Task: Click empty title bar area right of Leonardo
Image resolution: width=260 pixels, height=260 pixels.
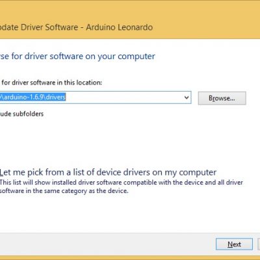Action: tap(206, 27)
